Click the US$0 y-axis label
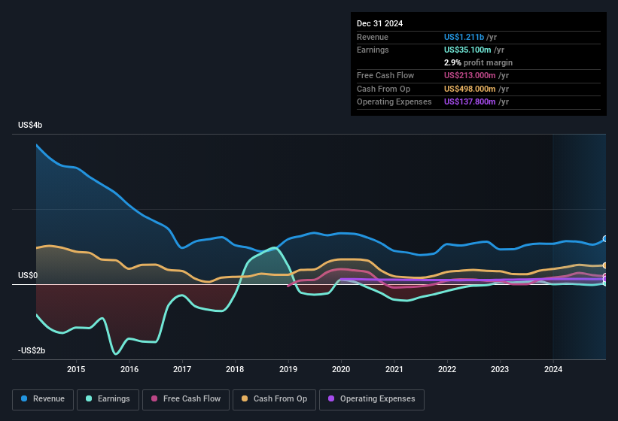 [28, 275]
